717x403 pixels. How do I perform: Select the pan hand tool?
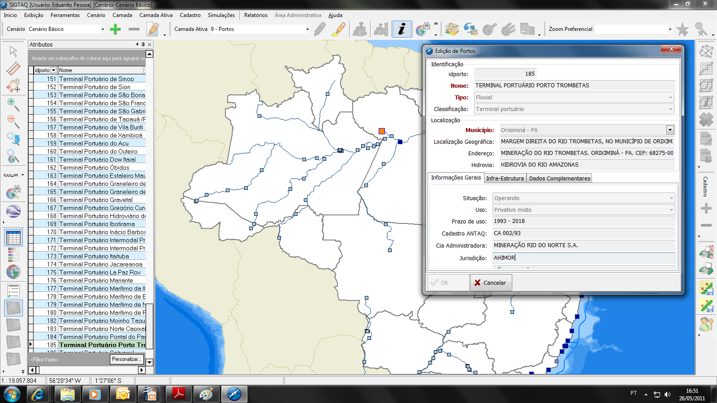coord(13,85)
